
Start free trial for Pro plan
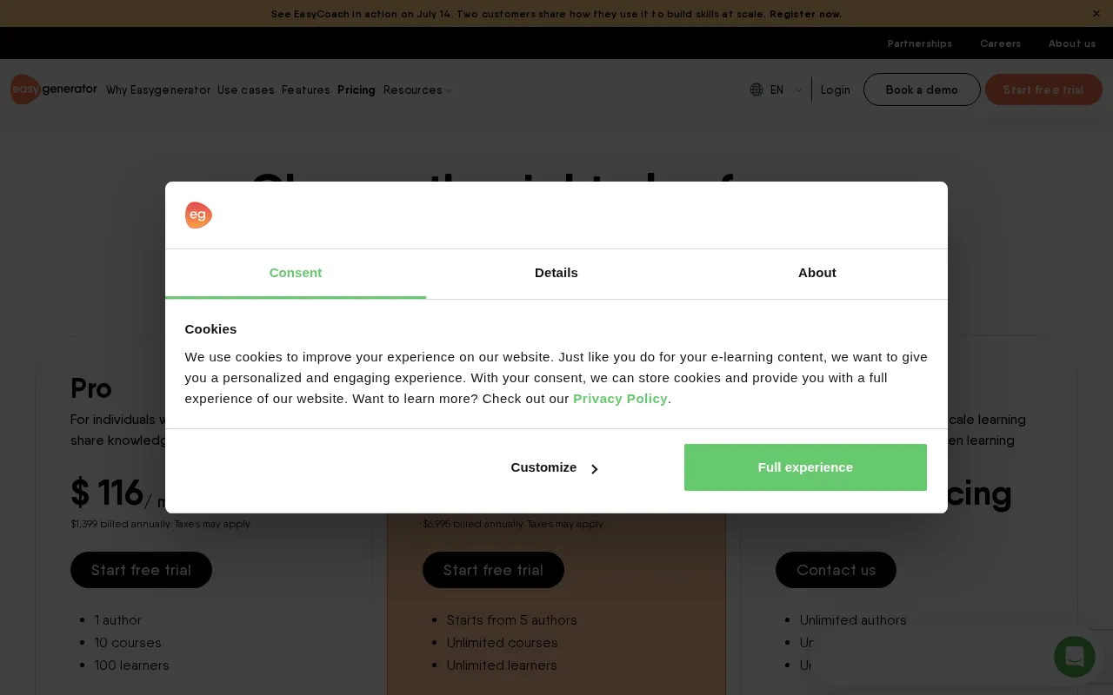point(141,570)
